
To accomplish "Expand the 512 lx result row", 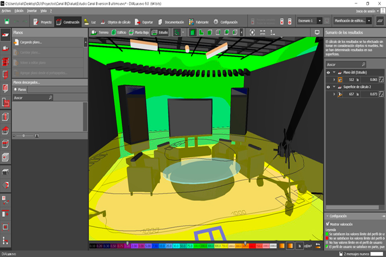I will tap(334, 80).
